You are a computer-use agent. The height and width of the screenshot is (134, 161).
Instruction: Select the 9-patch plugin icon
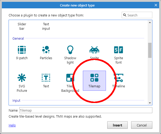[22, 50]
